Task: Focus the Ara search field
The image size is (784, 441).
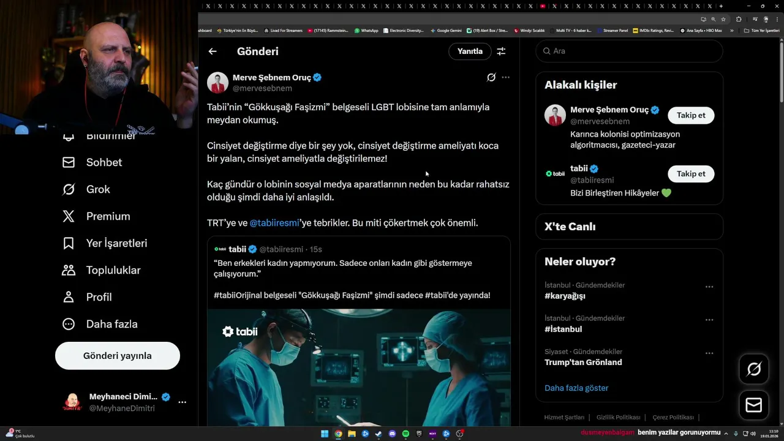Action: click(629, 51)
